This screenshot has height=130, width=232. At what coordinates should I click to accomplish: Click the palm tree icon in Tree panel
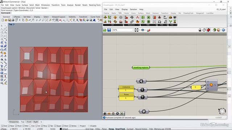(x=175, y=18)
